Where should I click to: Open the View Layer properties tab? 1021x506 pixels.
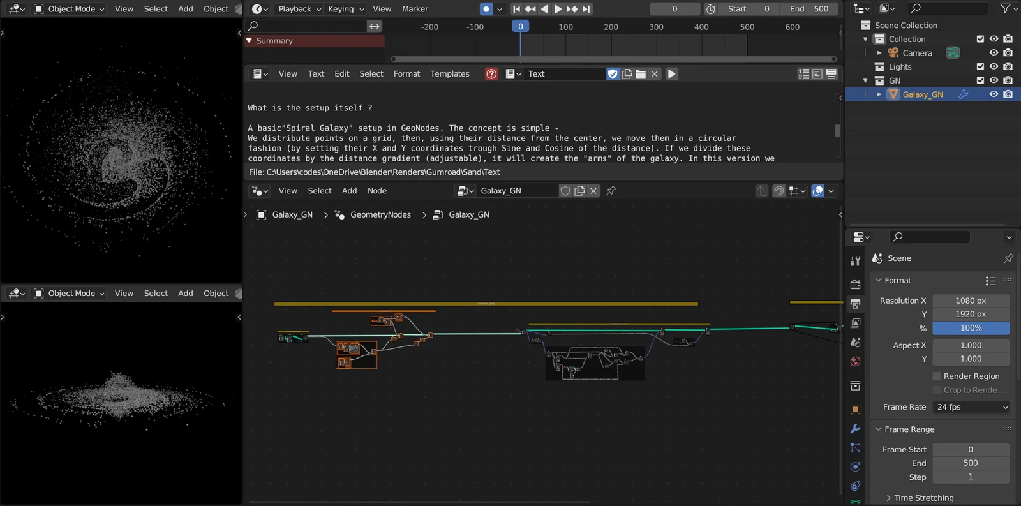coord(856,323)
